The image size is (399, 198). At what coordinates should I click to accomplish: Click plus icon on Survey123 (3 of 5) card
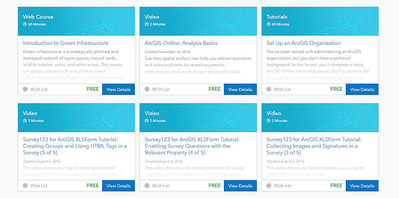[269, 186]
